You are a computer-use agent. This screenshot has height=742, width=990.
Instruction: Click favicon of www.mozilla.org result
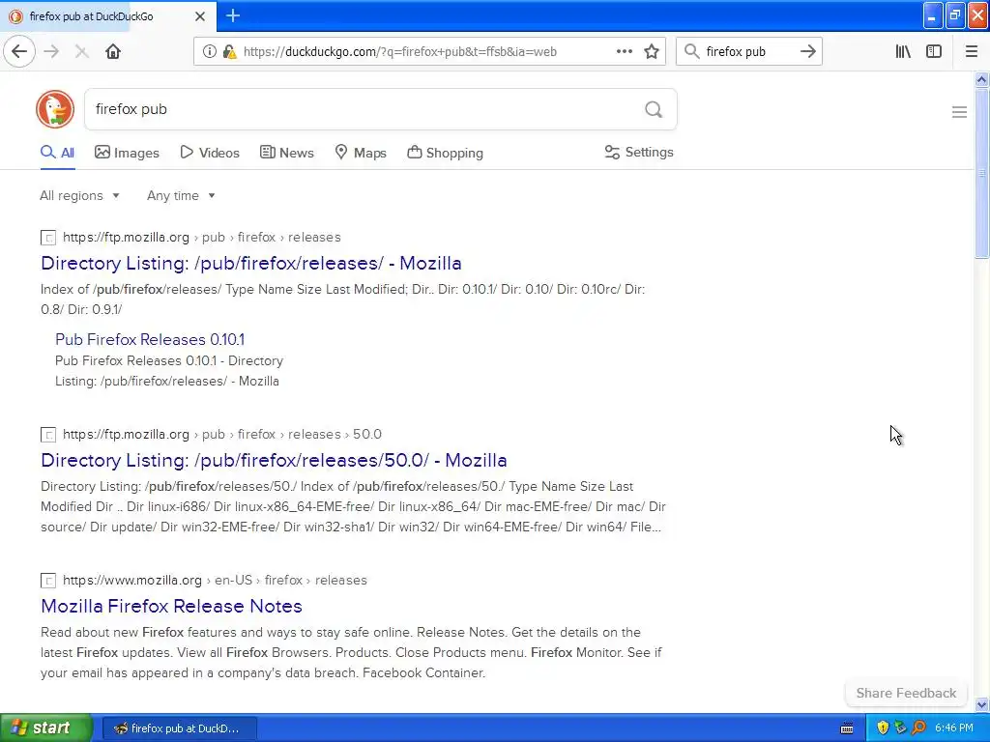pyautogui.click(x=48, y=581)
